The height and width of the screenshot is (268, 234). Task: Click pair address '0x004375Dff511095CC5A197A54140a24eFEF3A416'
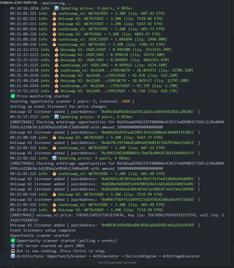point(148,199)
